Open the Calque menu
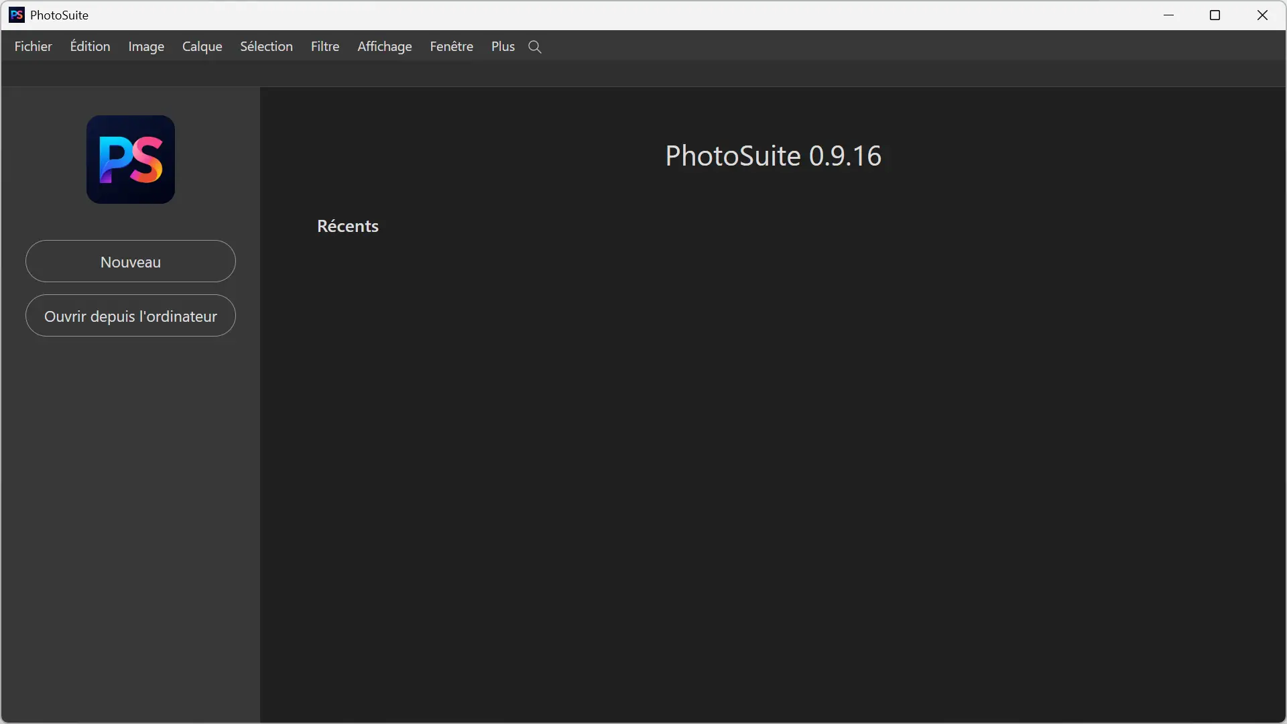 (202, 46)
